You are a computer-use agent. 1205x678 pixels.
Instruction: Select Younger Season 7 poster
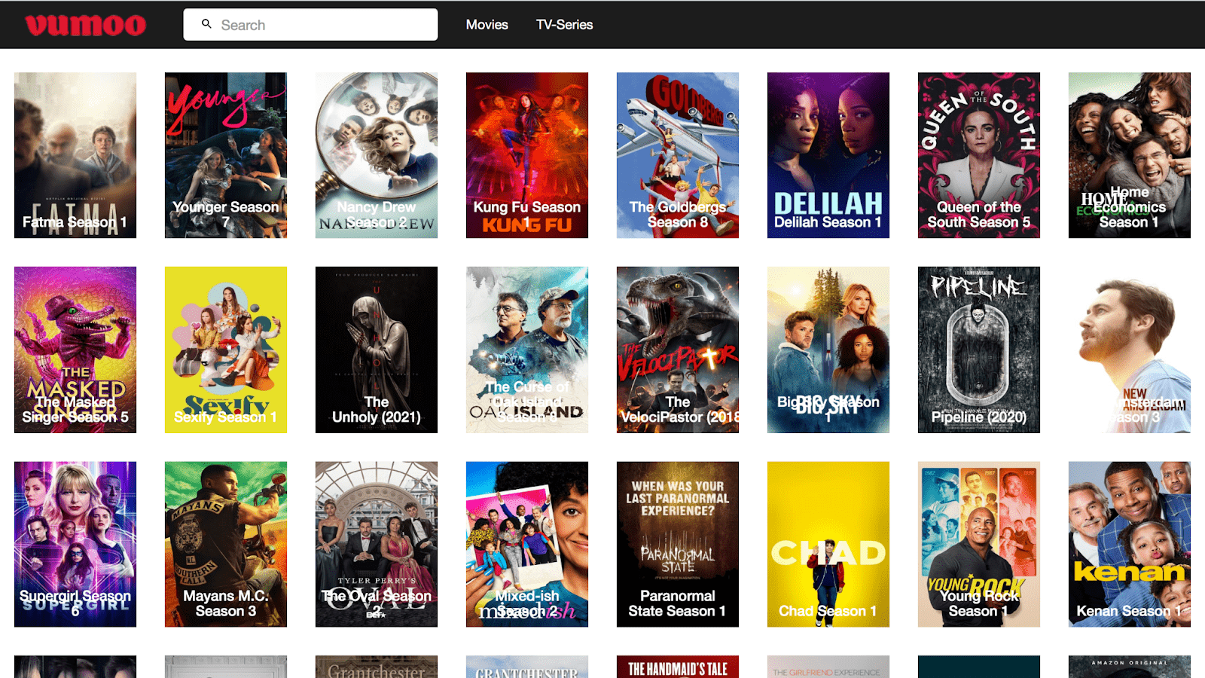(x=226, y=155)
